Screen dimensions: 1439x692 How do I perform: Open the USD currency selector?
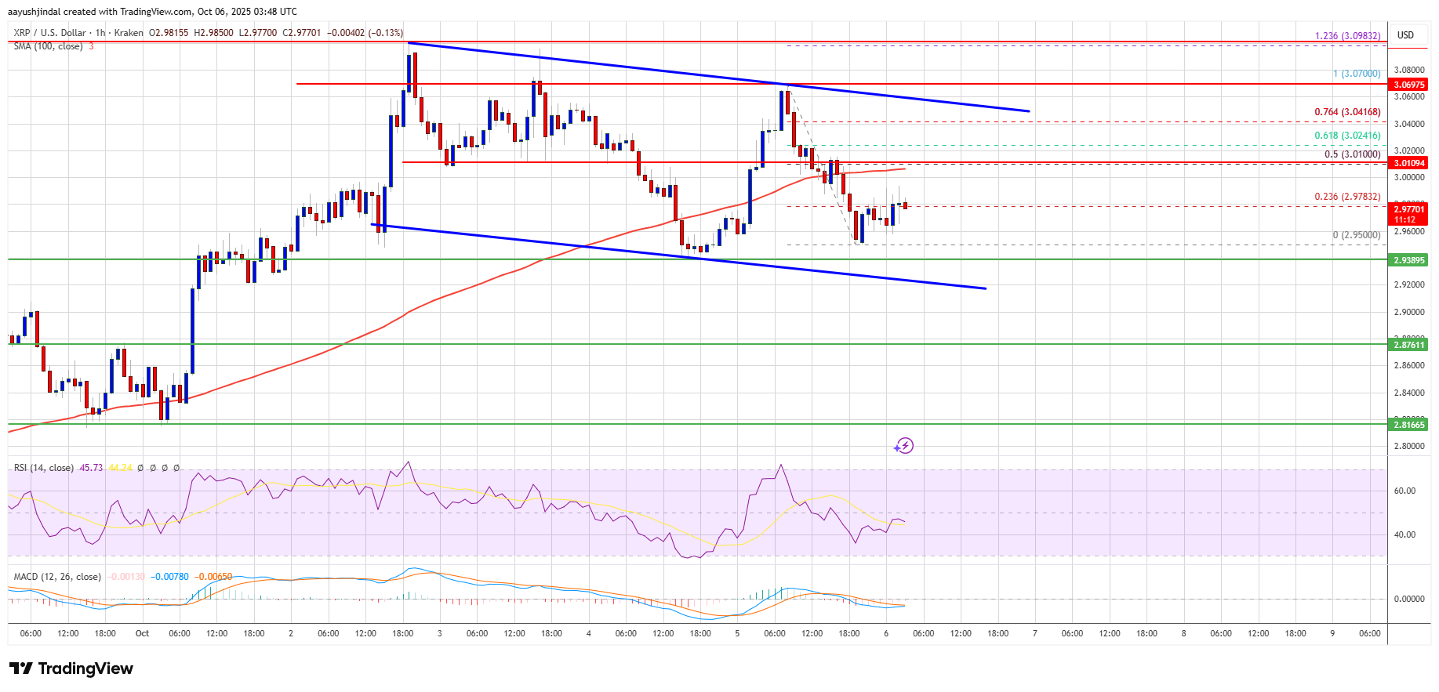point(1405,35)
